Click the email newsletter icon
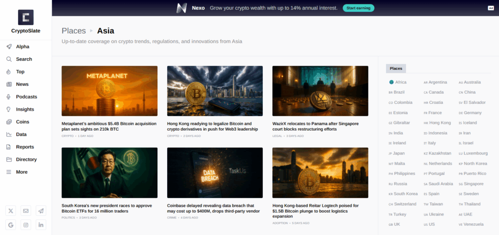The width and height of the screenshot is (499, 235). click(x=26, y=211)
